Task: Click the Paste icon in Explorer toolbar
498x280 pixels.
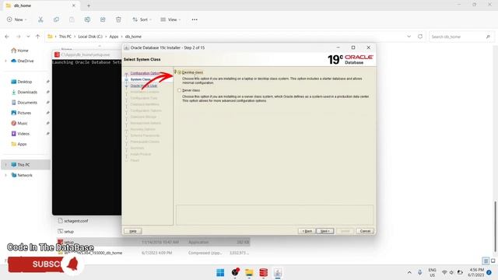Action: tap(72, 19)
